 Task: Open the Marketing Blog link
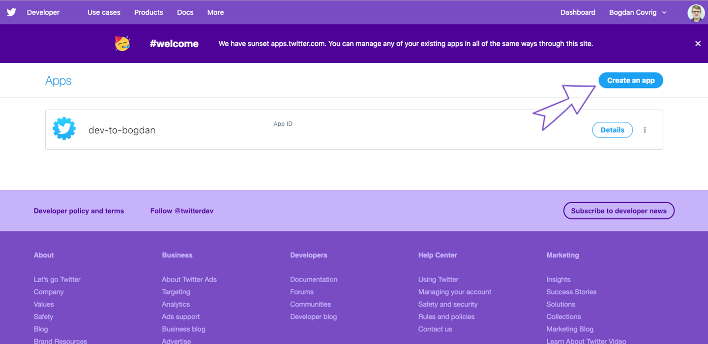(570, 329)
